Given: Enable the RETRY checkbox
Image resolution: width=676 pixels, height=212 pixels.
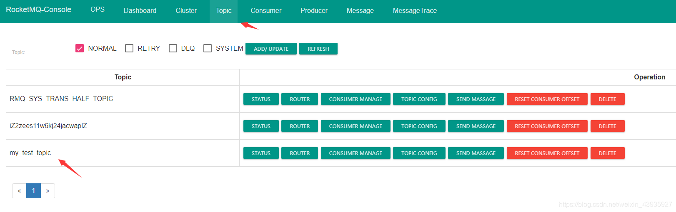Looking at the screenshot, I should (x=129, y=48).
